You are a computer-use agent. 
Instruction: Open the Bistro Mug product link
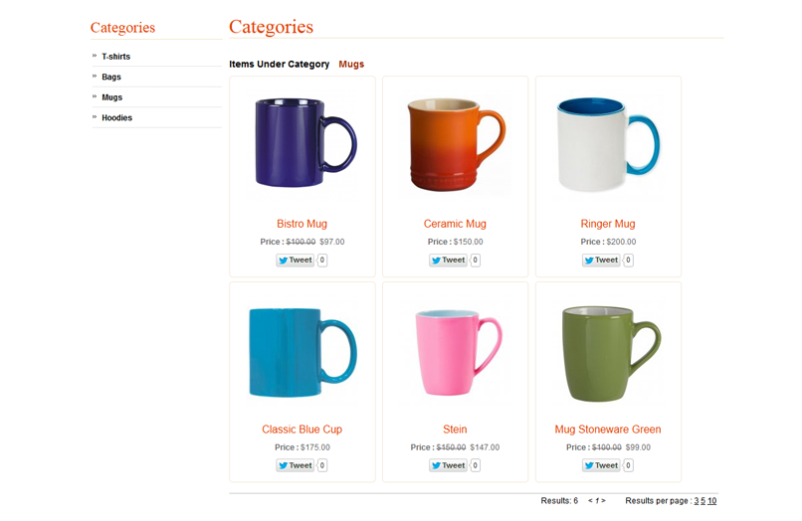pyautogui.click(x=301, y=224)
